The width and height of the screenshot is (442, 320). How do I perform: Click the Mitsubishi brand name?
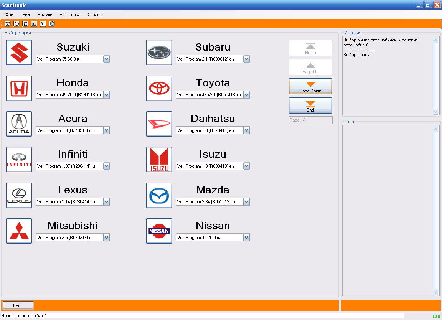coord(73,226)
